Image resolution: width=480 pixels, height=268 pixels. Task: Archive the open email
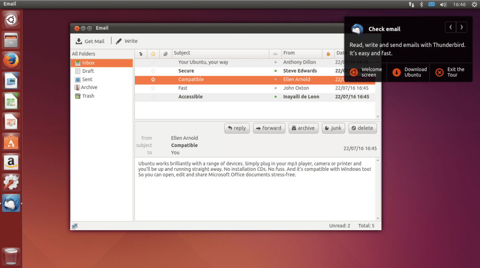click(303, 128)
